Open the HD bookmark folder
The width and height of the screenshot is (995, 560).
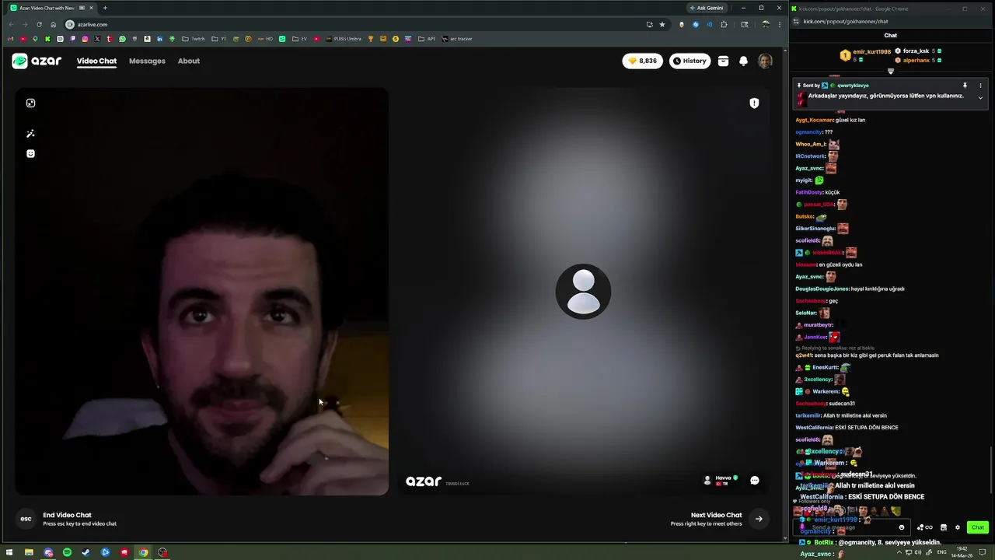click(265, 39)
